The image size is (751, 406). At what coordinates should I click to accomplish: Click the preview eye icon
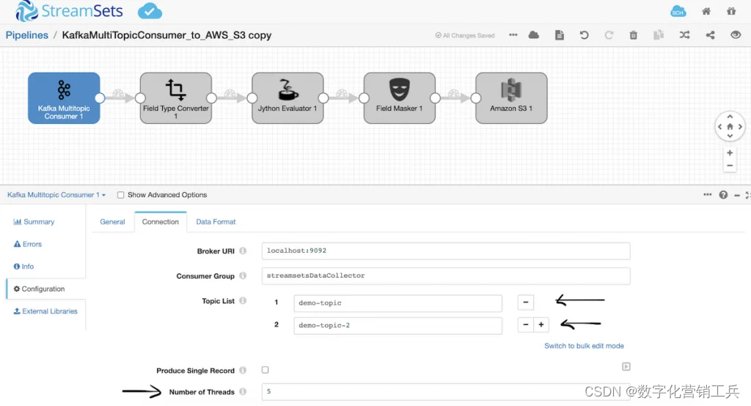point(736,35)
